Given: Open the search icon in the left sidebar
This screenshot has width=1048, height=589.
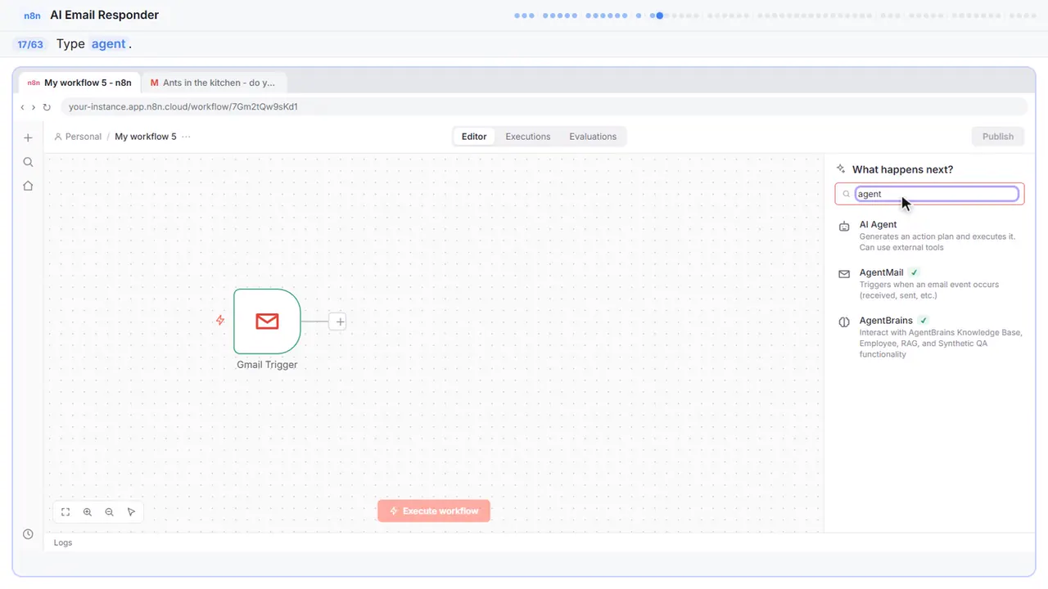Looking at the screenshot, I should coord(28,162).
